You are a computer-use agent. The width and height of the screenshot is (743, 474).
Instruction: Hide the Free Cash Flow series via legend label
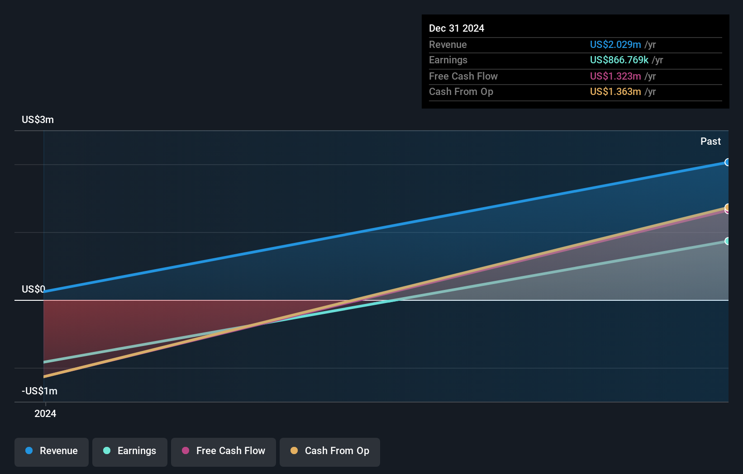[x=230, y=451]
